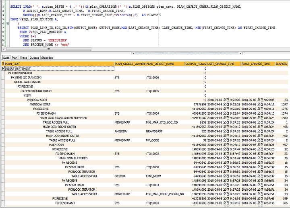Open the Plan tab
Viewport: 290px width, 208px height.
click(x=14, y=58)
